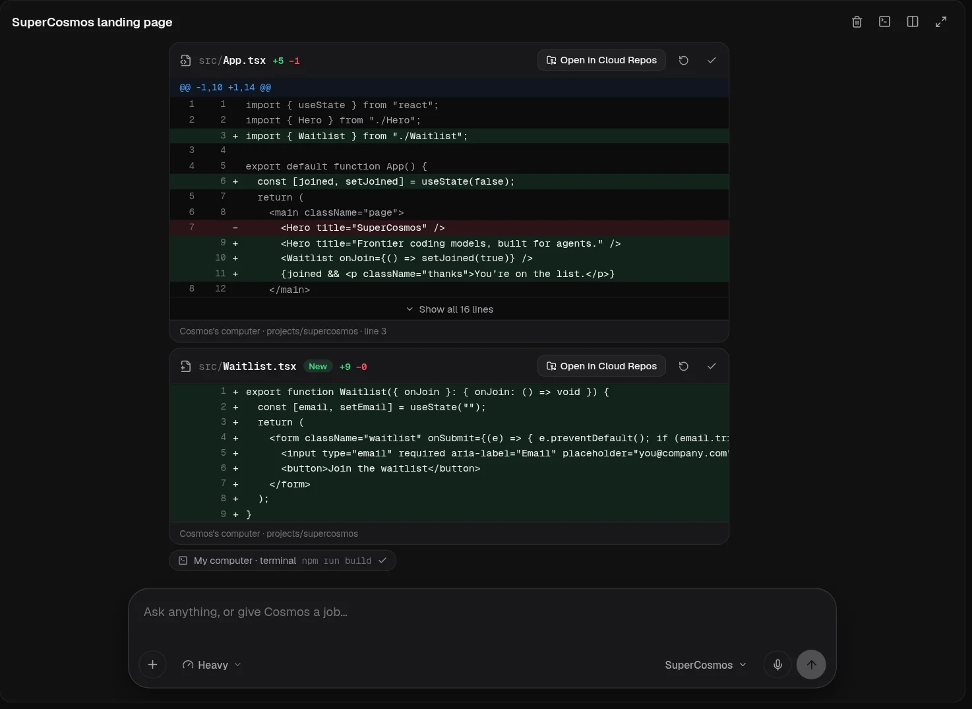Screen dimensions: 972x709
Task: Open the npm run build terminal chip
Action: pyautogui.click(x=283, y=561)
